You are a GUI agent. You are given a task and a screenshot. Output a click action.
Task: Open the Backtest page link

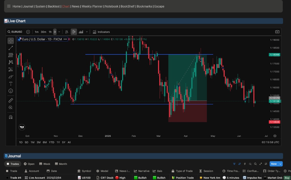coord(54,6)
